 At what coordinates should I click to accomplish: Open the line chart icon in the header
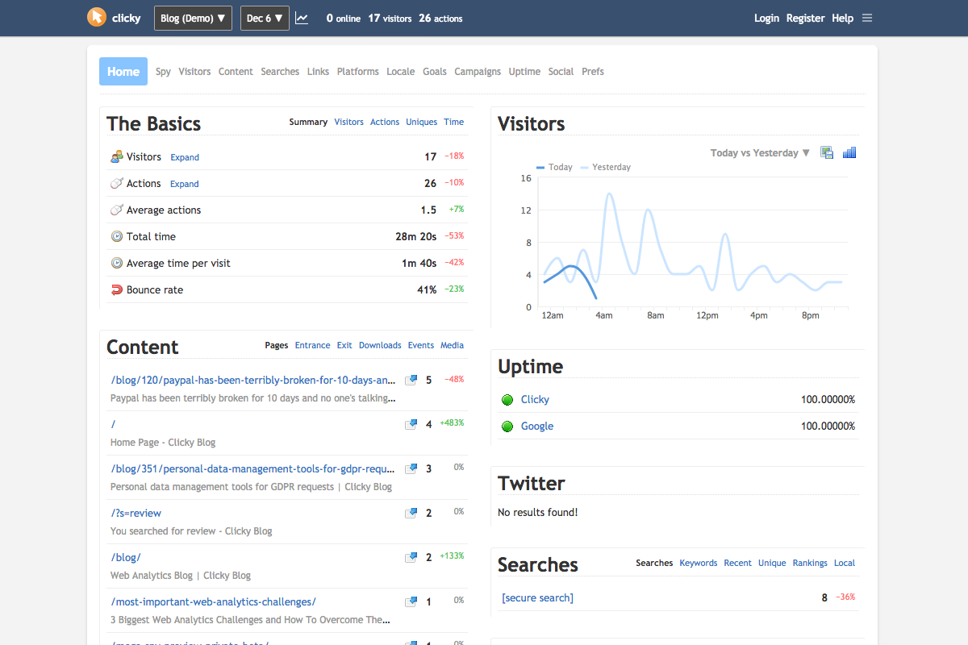(302, 18)
